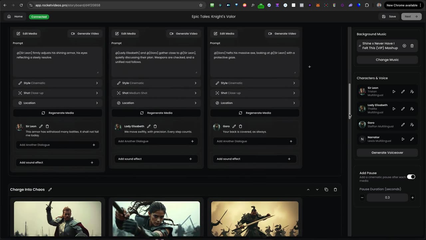Go to Home
This screenshot has width=426, height=240.
click(x=15, y=17)
